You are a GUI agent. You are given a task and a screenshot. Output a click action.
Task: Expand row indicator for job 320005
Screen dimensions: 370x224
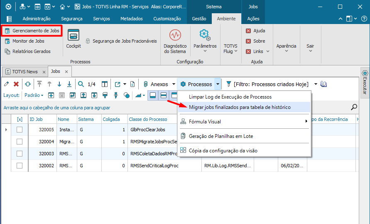click(x=6, y=130)
